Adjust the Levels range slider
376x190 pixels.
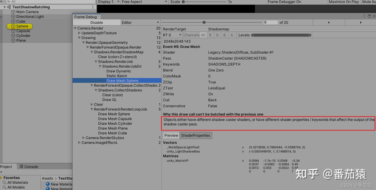click(x=281, y=35)
